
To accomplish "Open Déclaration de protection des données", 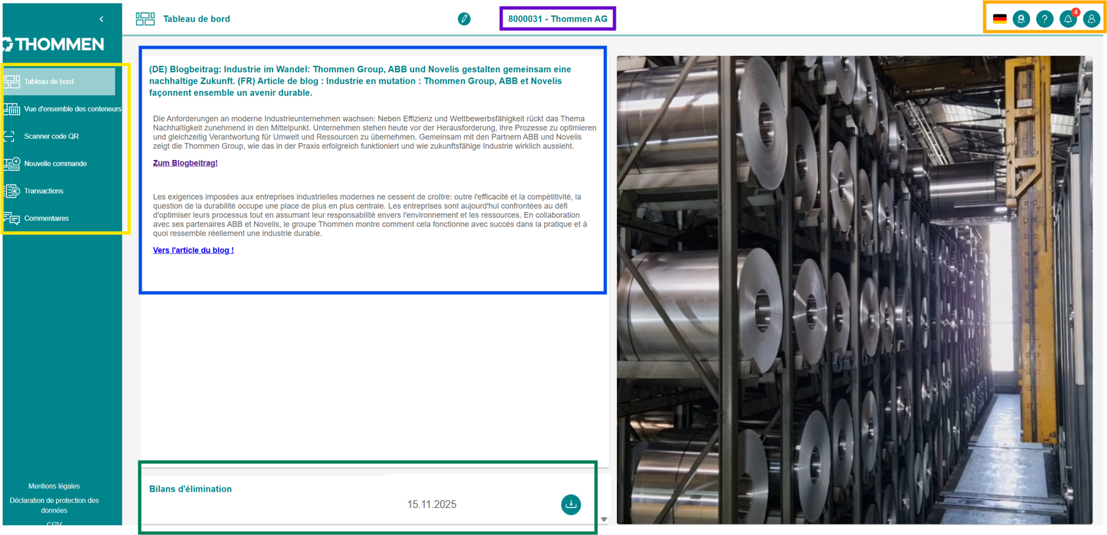I will (x=54, y=505).
